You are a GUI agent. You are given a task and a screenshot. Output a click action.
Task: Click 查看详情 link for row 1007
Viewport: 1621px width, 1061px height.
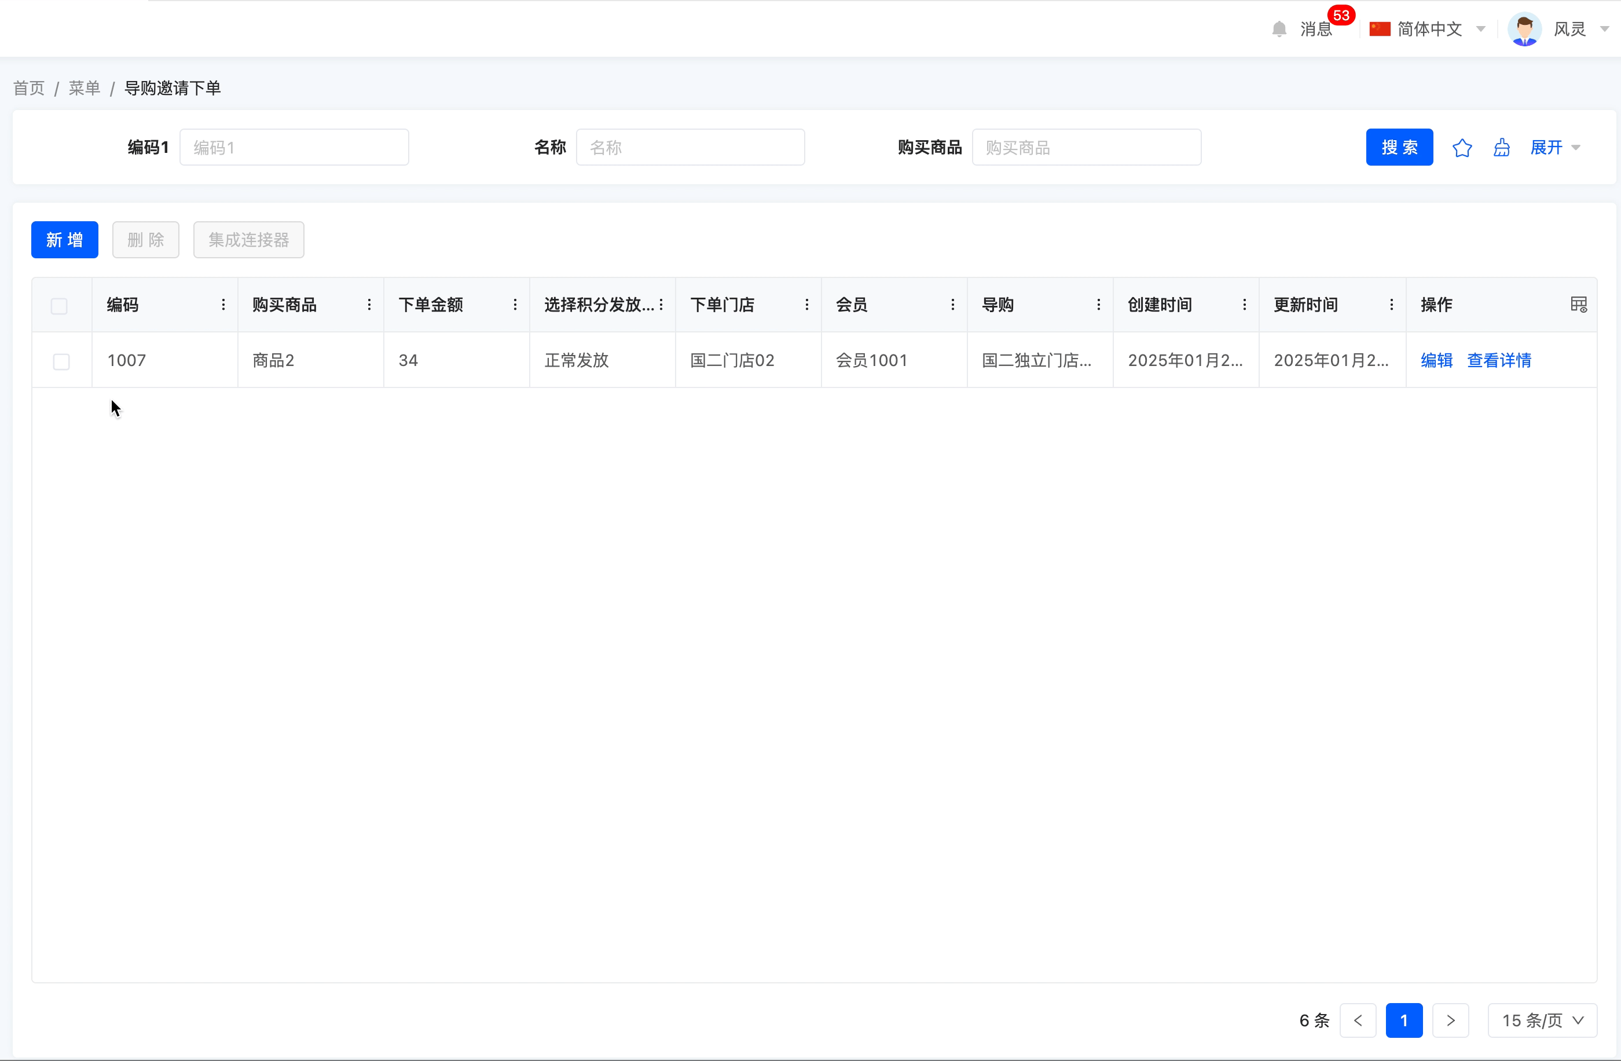pos(1498,360)
